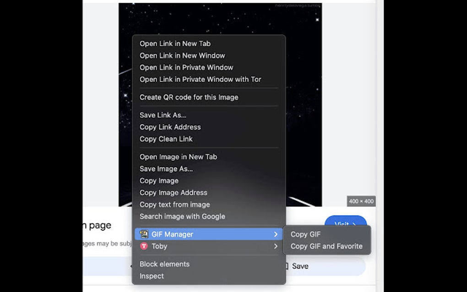This screenshot has height=292, width=467.
Task: Select Copy GIF and Favorite
Action: [x=326, y=246]
